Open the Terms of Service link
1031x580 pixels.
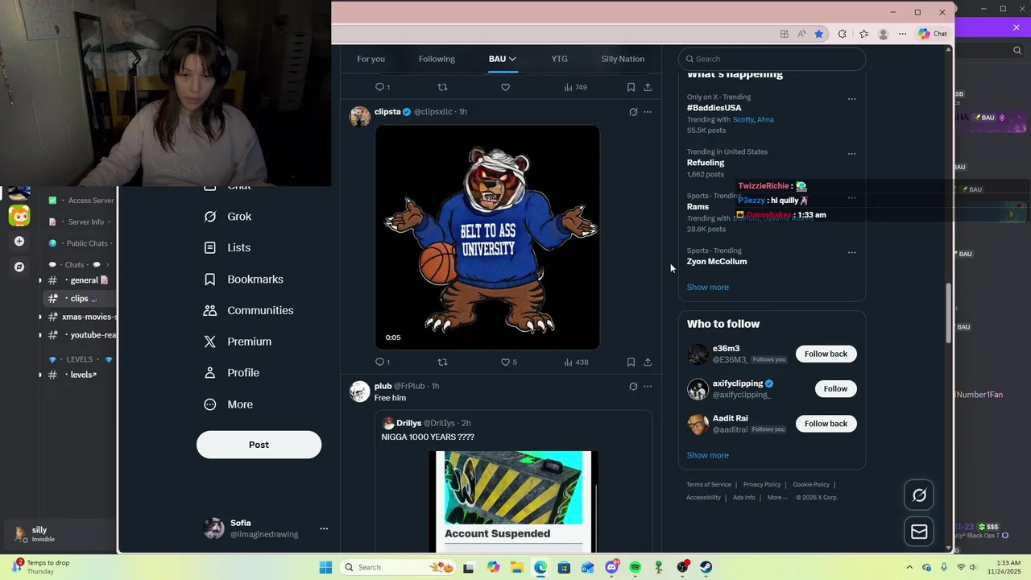click(709, 485)
